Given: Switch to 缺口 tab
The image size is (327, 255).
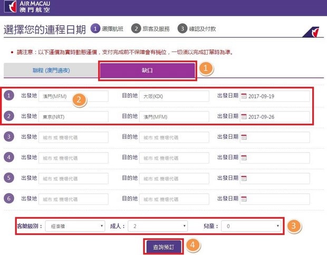Looking at the screenshot, I should pos(147,70).
